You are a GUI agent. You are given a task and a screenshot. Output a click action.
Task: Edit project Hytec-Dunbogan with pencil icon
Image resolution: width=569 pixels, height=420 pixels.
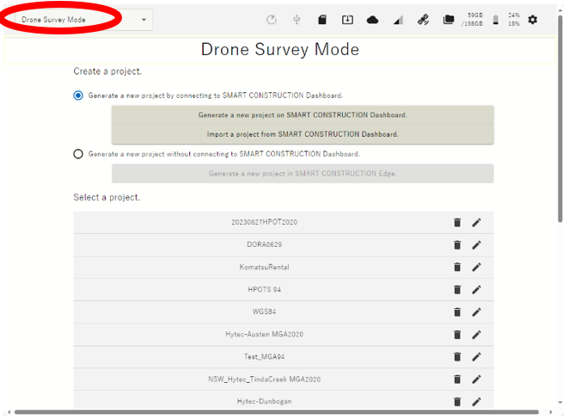point(476,401)
